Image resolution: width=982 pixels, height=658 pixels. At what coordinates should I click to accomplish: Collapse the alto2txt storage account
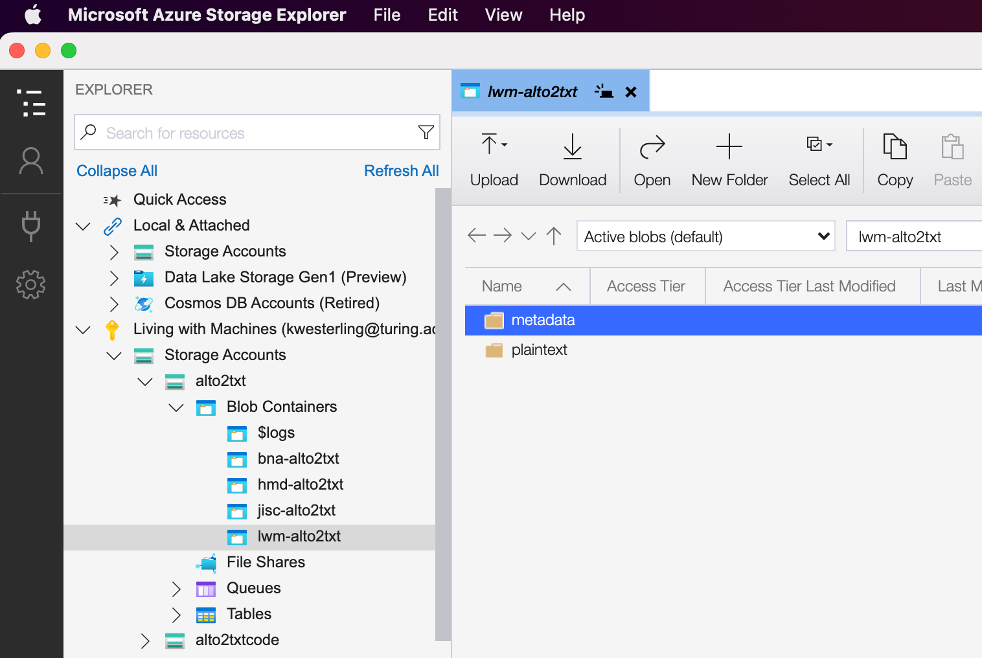point(145,381)
